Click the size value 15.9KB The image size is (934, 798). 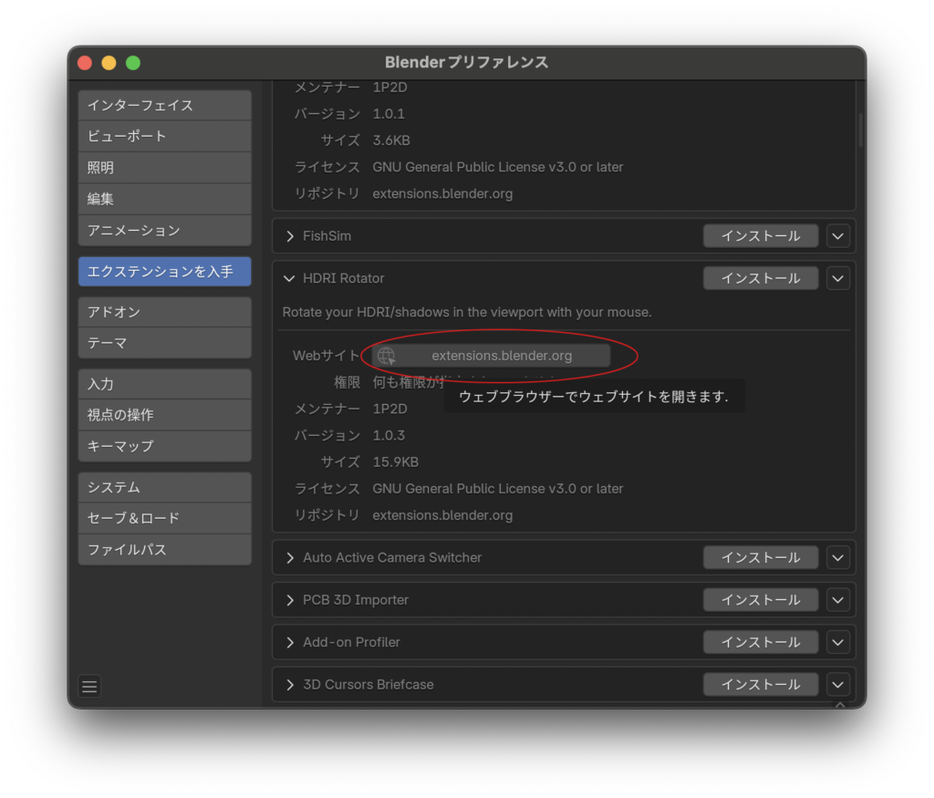click(x=396, y=462)
